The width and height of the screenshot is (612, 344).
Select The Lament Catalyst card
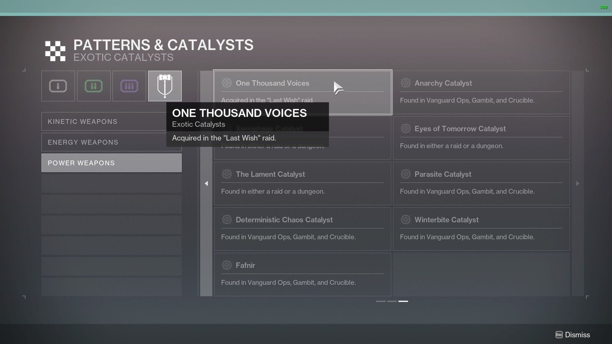click(x=302, y=183)
